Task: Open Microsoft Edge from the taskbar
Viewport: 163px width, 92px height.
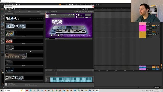Action: (31, 90)
